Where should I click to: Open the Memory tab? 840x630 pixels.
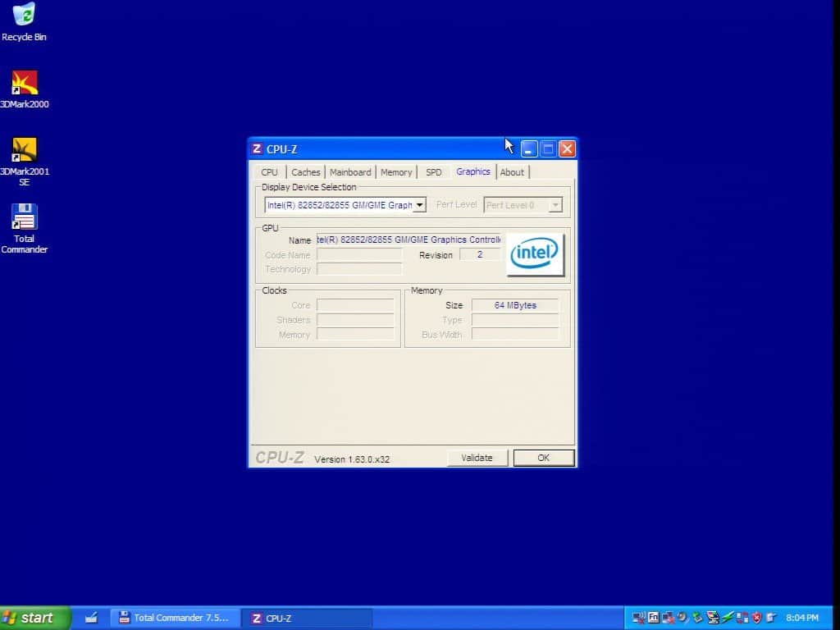396,172
